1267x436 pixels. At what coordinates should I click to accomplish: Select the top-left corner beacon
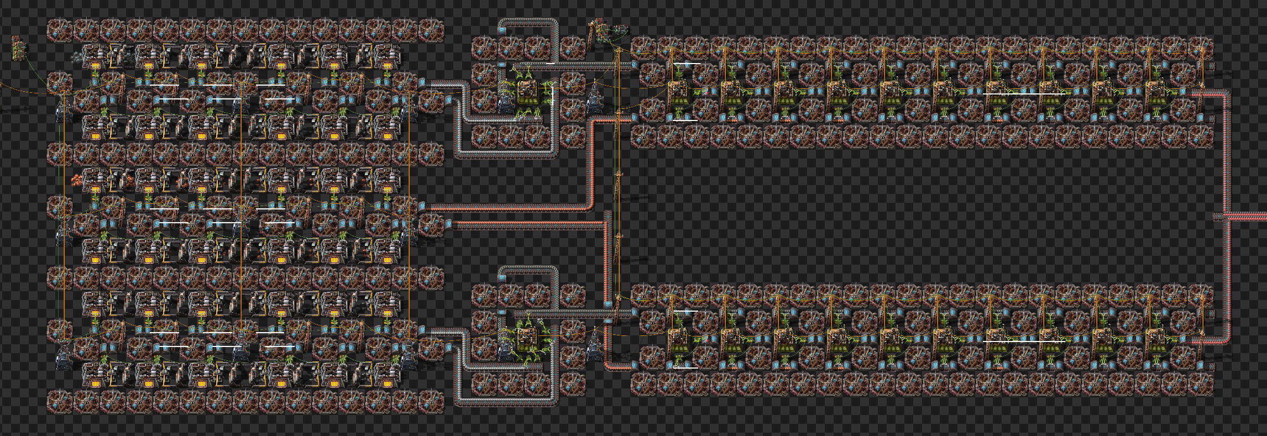pos(60,31)
